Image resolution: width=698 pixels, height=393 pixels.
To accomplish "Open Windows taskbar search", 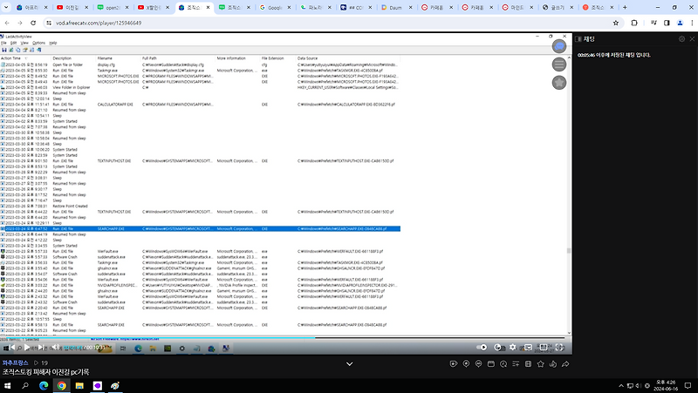I will 25,385.
